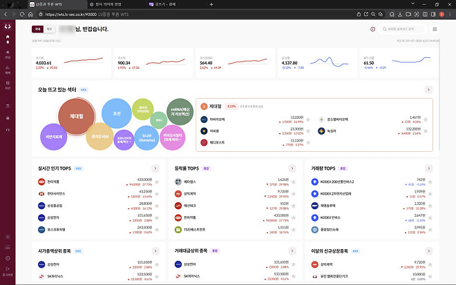The image size is (456, 285).
Task: Expand 이달의 신규상장종목 with arrow button
Action: pos(428,251)
